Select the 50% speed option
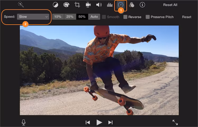The height and width of the screenshot is (127, 198). [82, 17]
